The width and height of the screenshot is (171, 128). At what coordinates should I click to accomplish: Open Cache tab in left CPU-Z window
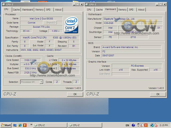point(16,10)
